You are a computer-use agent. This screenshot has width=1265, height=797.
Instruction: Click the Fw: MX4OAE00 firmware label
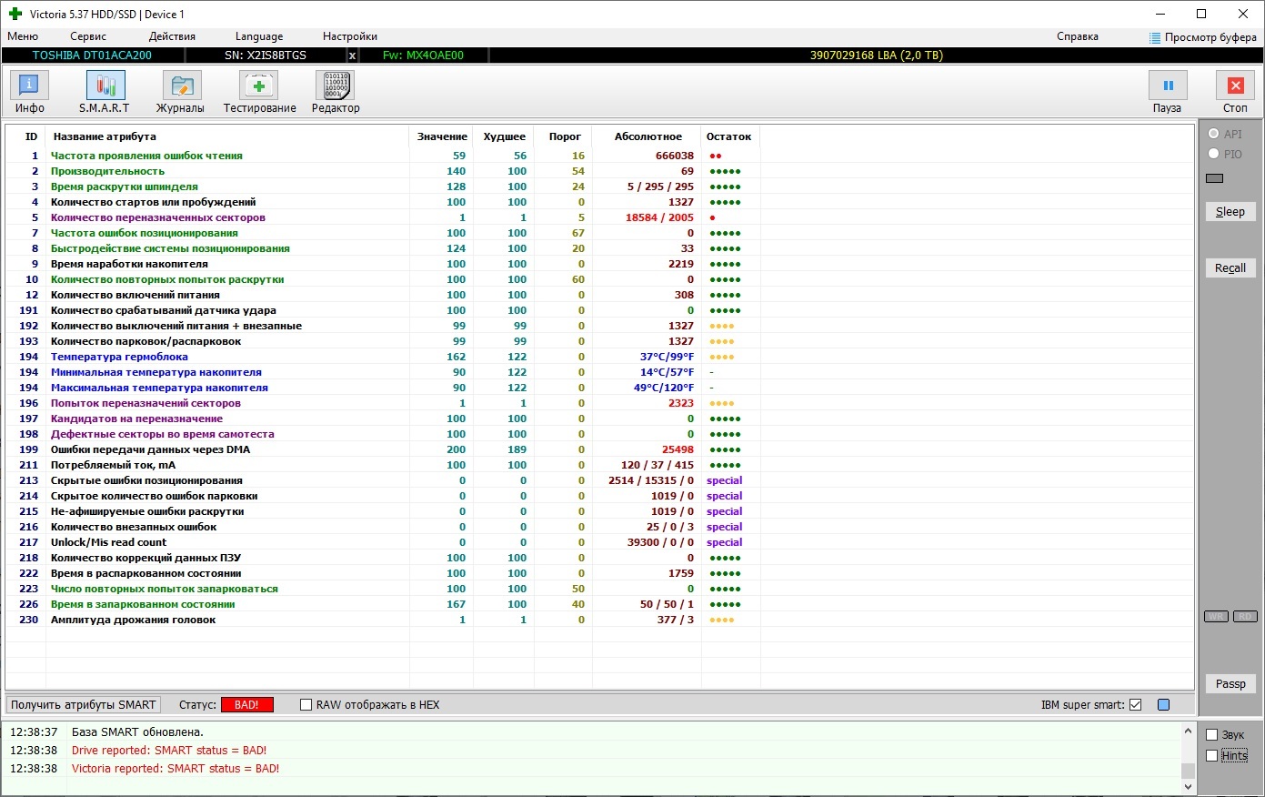pyautogui.click(x=423, y=55)
